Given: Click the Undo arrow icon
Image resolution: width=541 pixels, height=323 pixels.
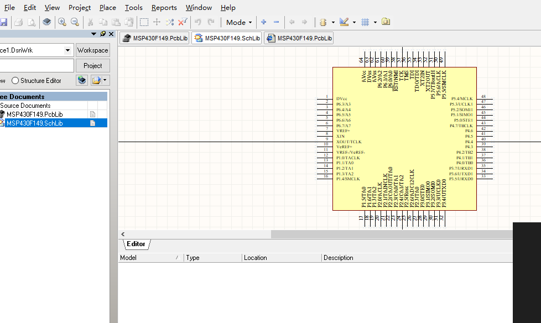Looking at the screenshot, I should click(197, 22).
